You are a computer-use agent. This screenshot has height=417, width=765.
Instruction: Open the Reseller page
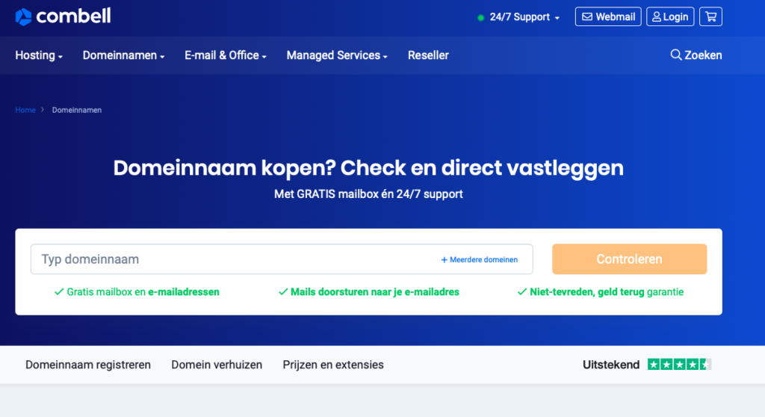428,55
